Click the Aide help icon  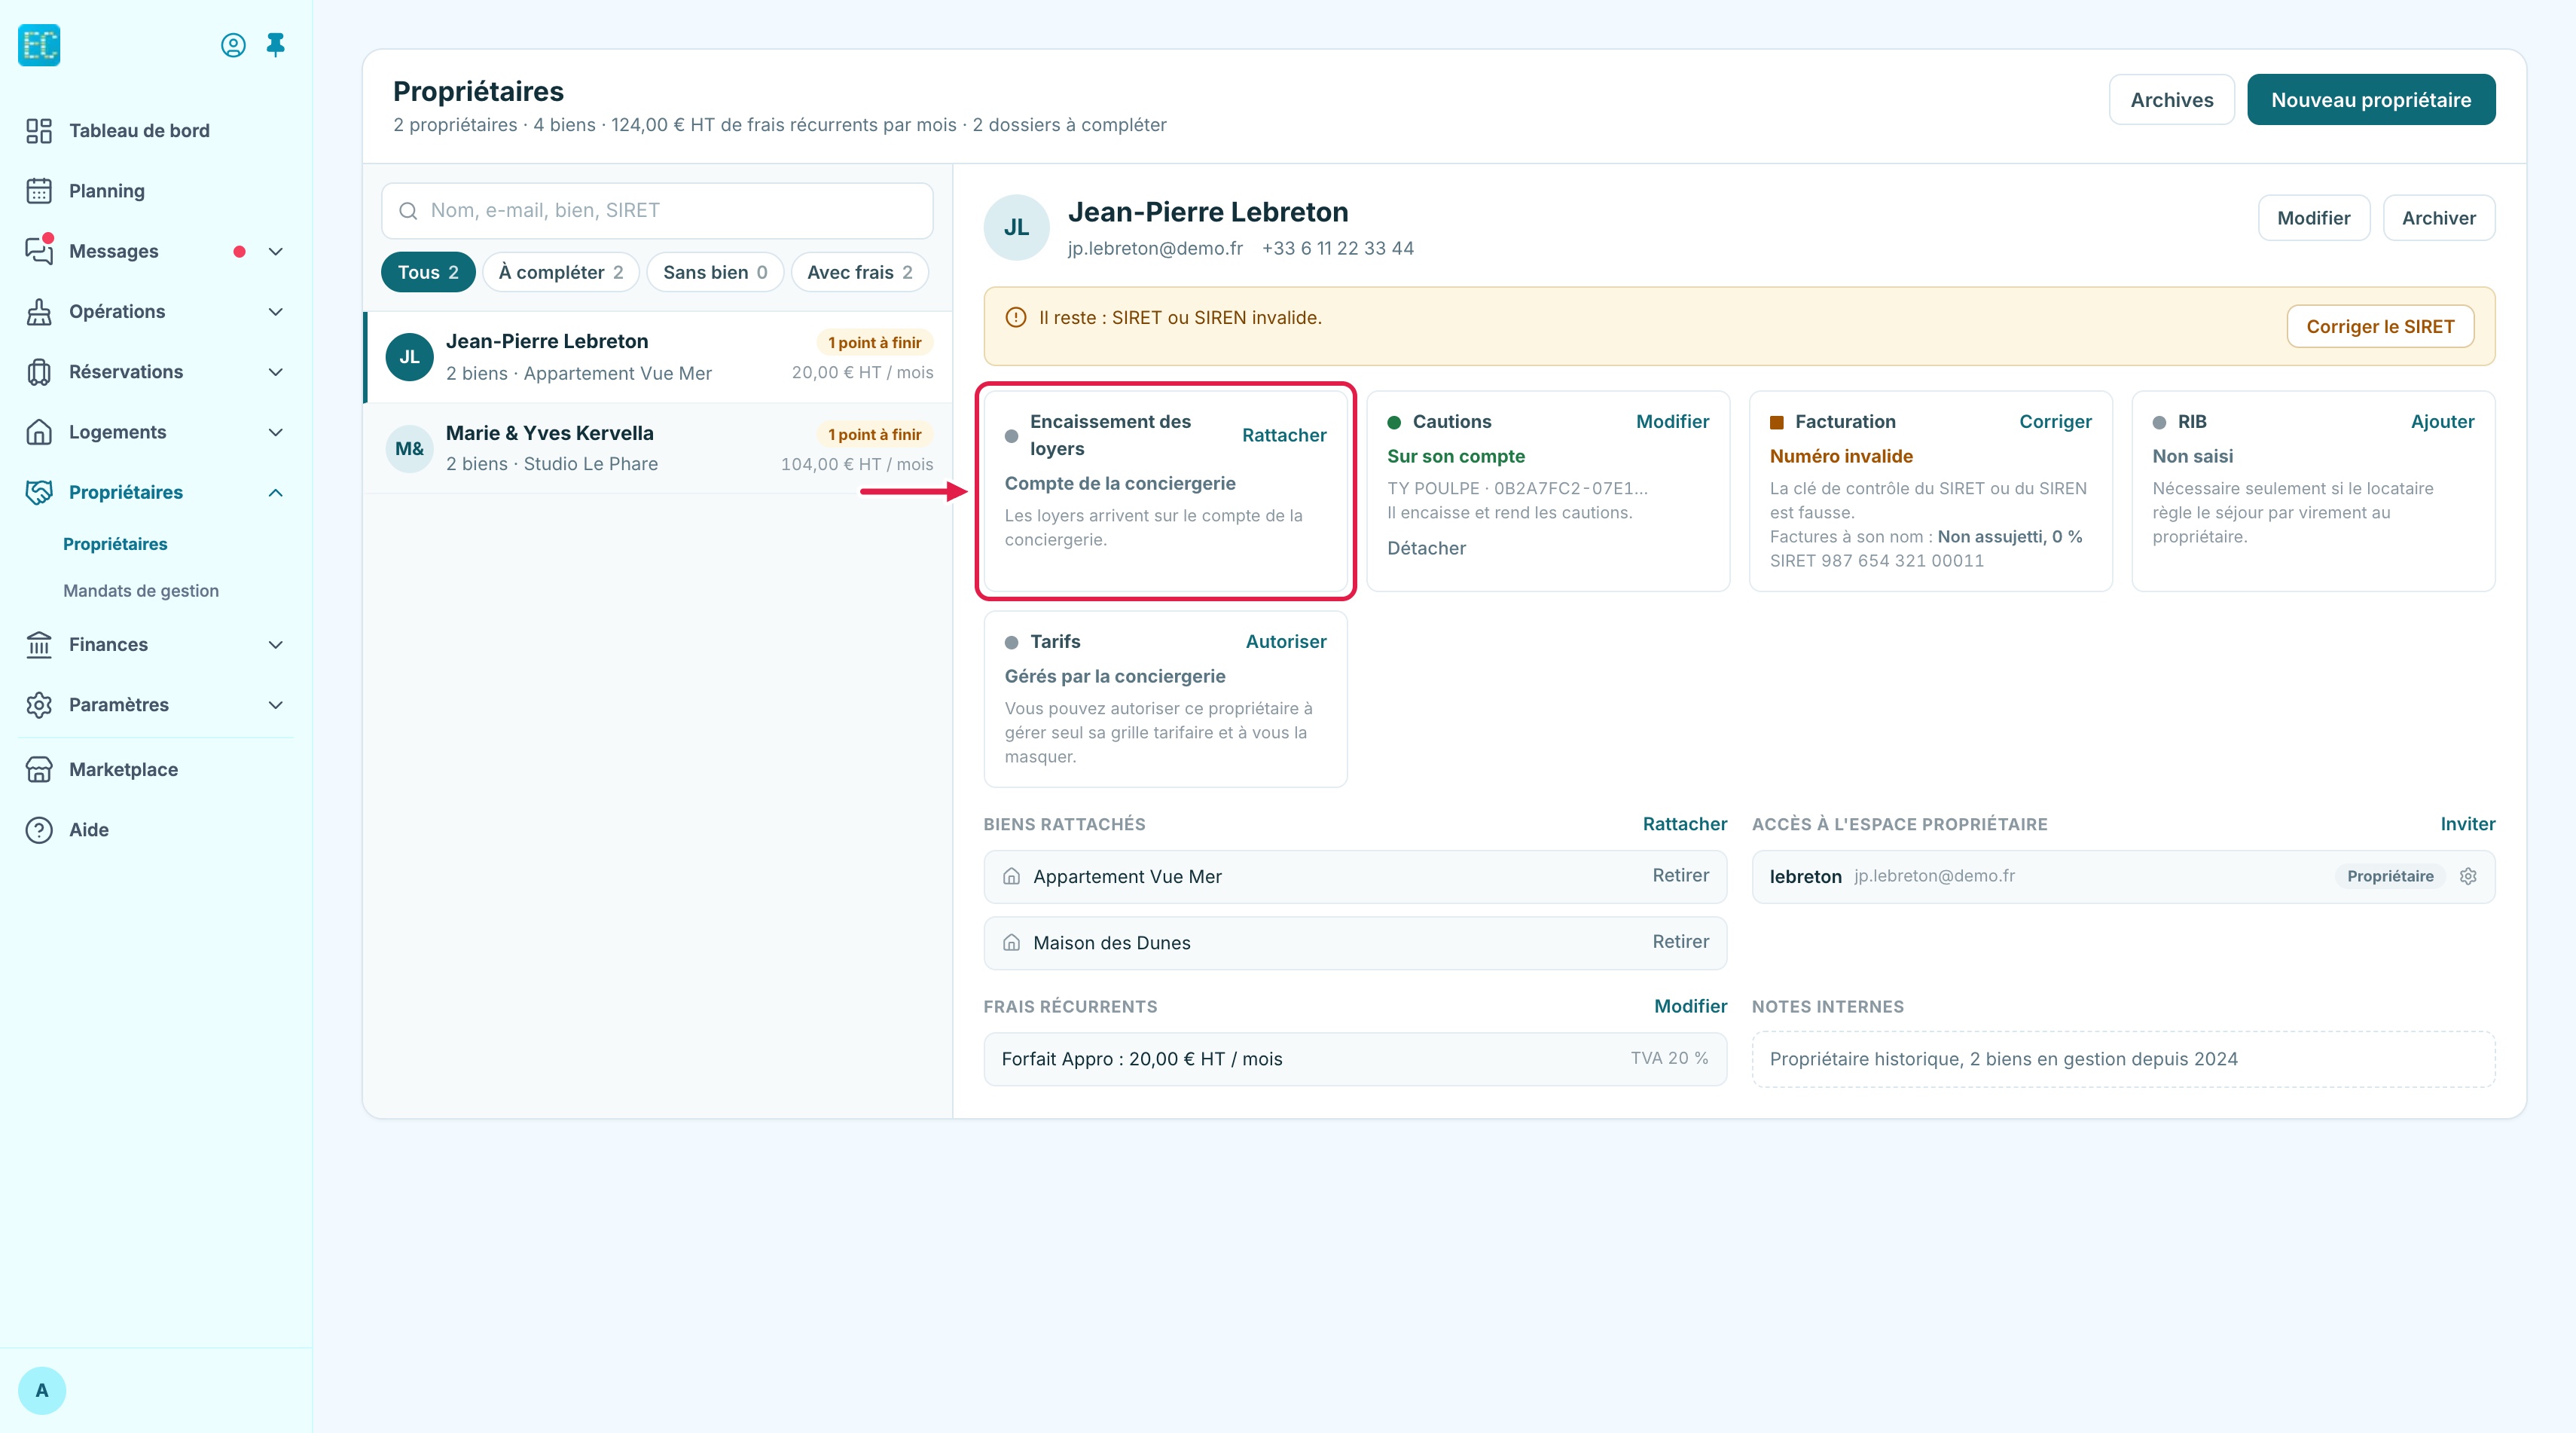coord(39,830)
